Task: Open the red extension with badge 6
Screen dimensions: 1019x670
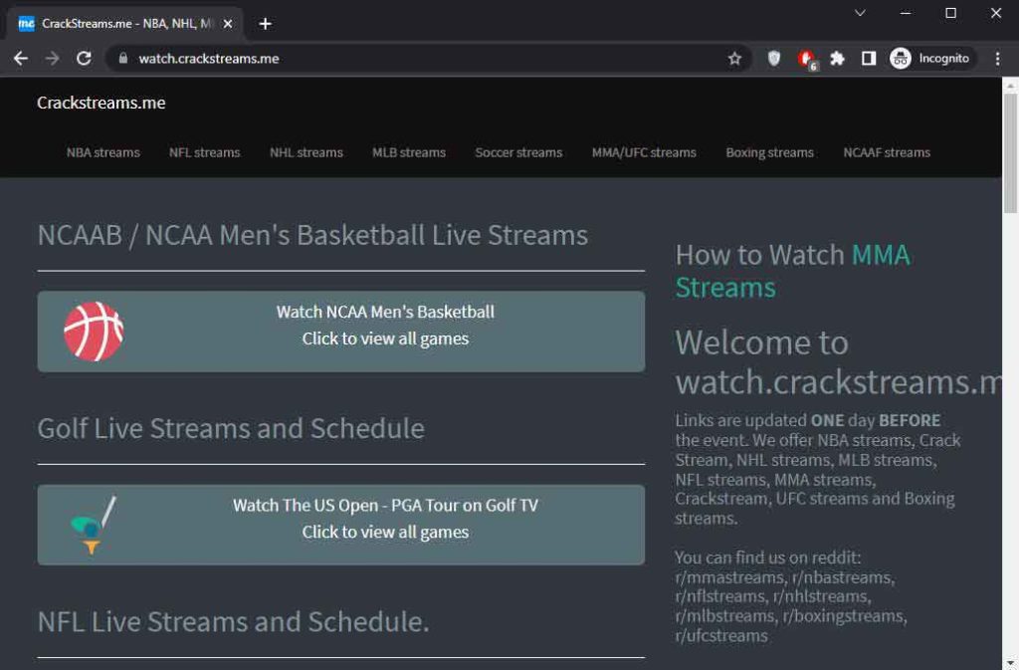Action: click(806, 59)
